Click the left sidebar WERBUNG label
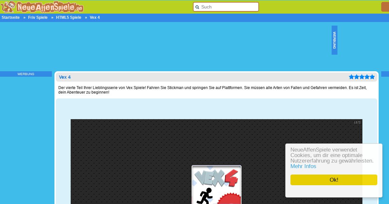389x204 pixels. pos(26,74)
